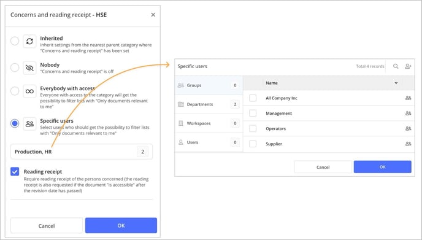Image resolution: width=422 pixels, height=240 pixels.
Task: Click Cancel in Specific users panel
Action: pyautogui.click(x=323, y=167)
